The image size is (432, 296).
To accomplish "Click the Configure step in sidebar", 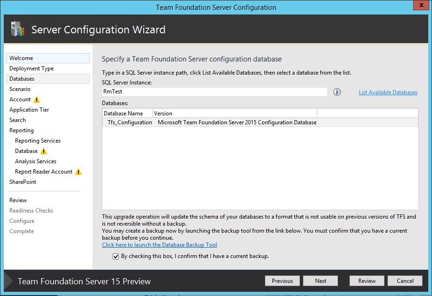I will tap(22, 221).
